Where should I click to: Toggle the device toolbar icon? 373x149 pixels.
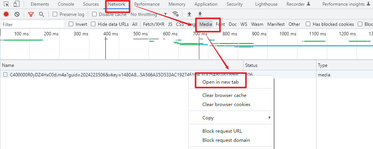click(17, 4)
